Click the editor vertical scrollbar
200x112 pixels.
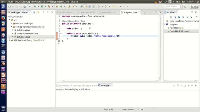[x=160, y=47]
